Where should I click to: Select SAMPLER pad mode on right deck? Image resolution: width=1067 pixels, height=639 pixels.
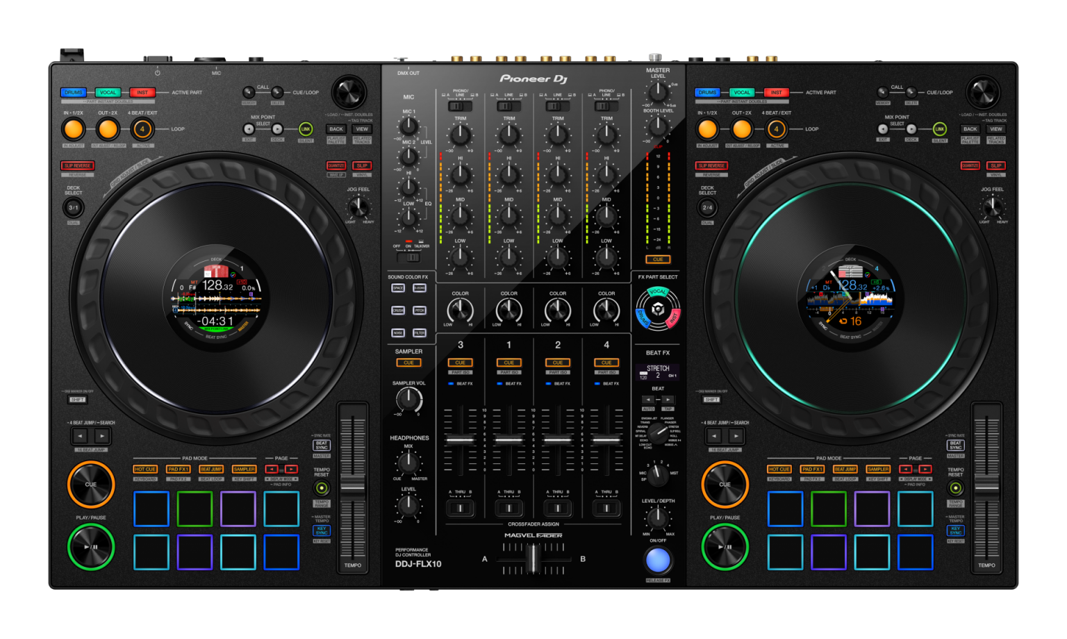[878, 470]
